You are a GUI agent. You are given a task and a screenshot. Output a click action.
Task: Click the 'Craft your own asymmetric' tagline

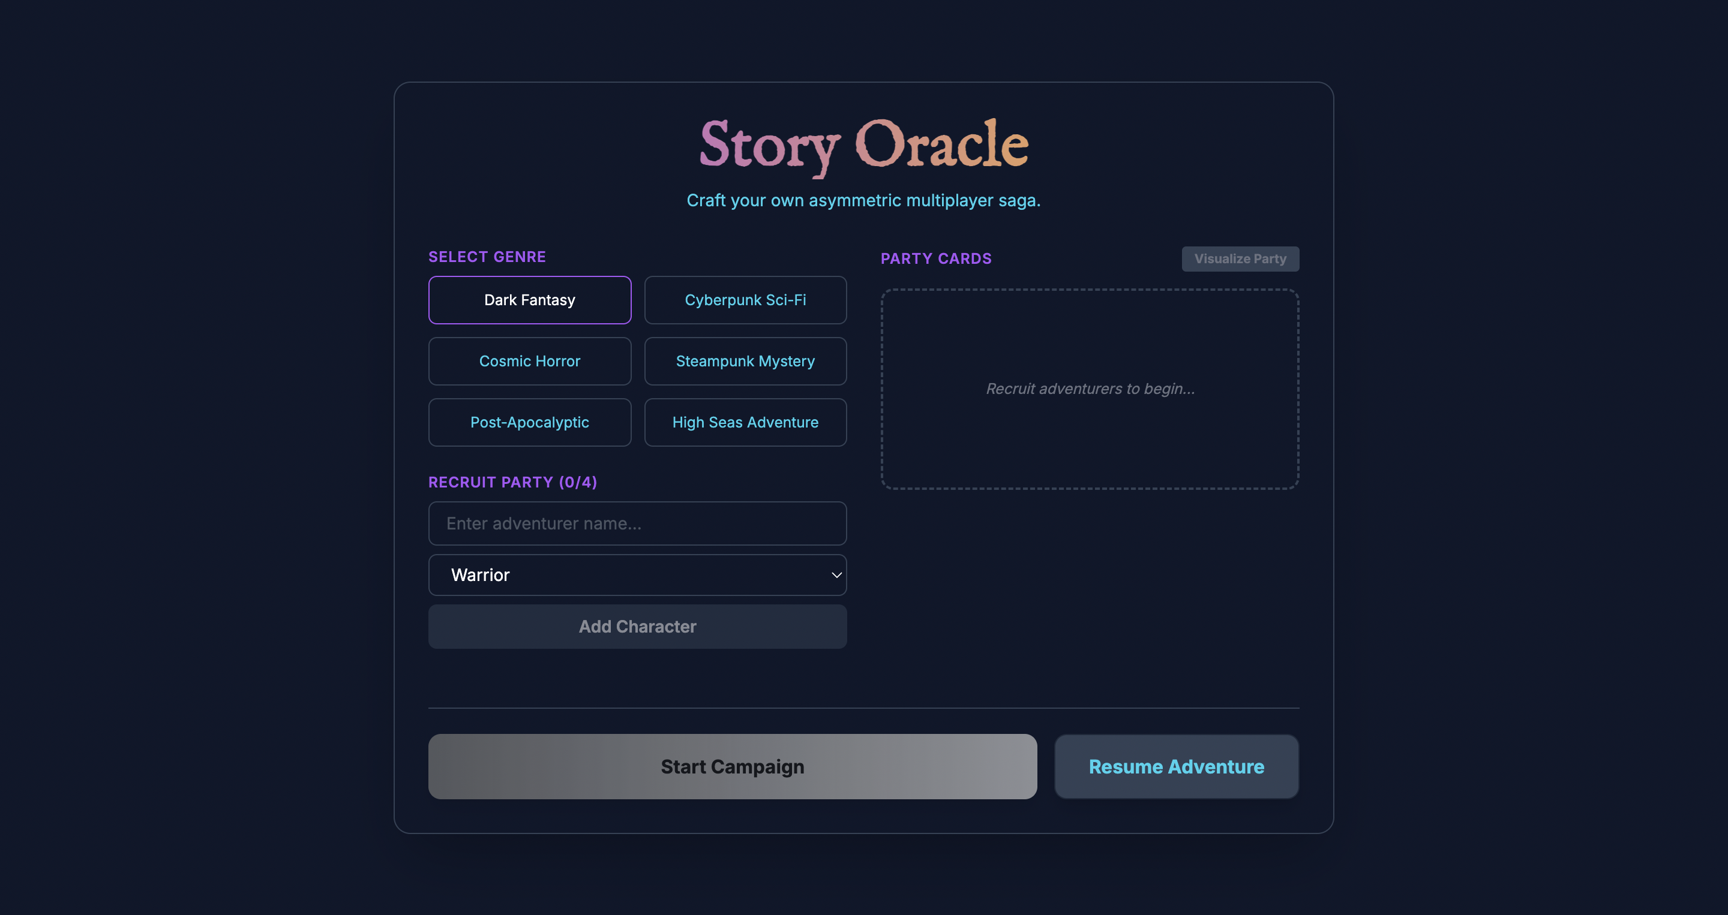(x=863, y=200)
